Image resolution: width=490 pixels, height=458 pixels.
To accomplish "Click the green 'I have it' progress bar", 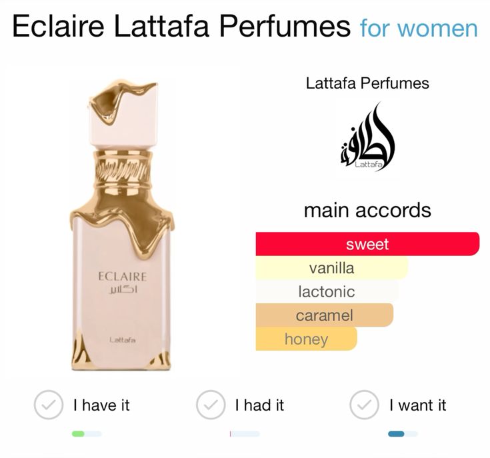I will tap(87, 433).
